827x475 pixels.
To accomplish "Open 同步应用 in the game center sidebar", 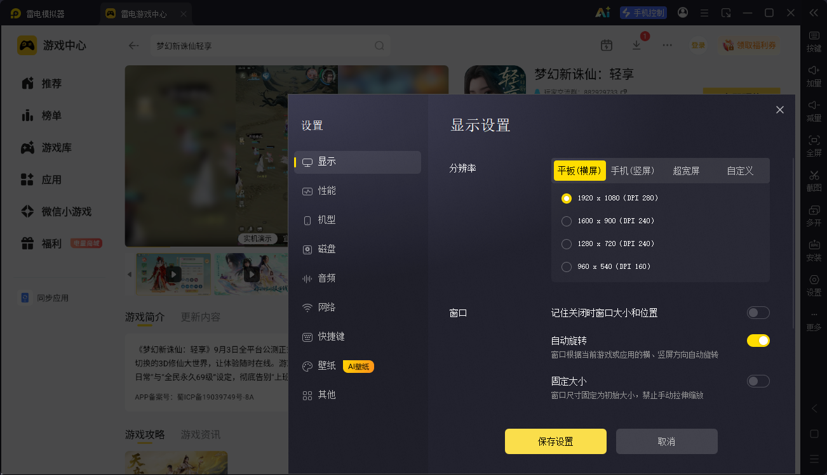I will tap(44, 298).
